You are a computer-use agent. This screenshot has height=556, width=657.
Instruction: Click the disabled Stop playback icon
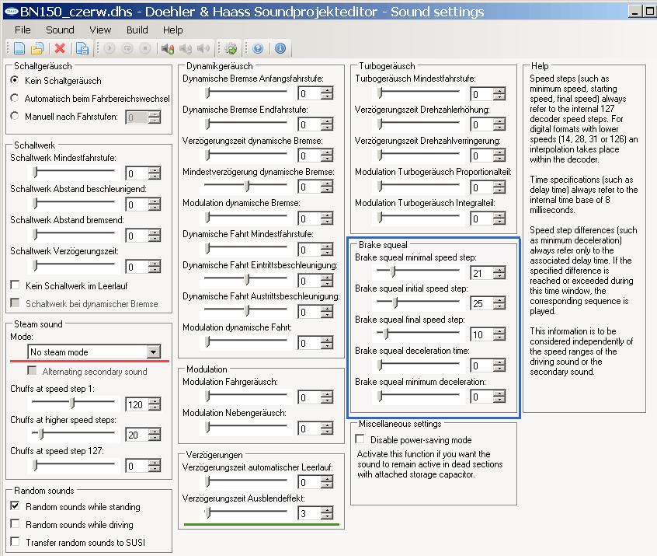point(145,49)
